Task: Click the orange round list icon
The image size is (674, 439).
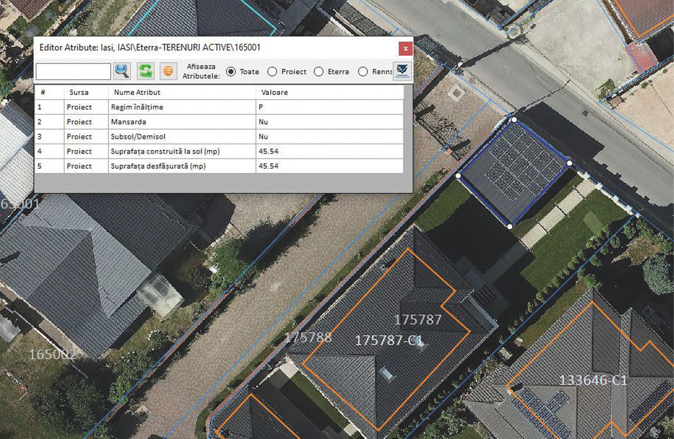Action: 168,71
